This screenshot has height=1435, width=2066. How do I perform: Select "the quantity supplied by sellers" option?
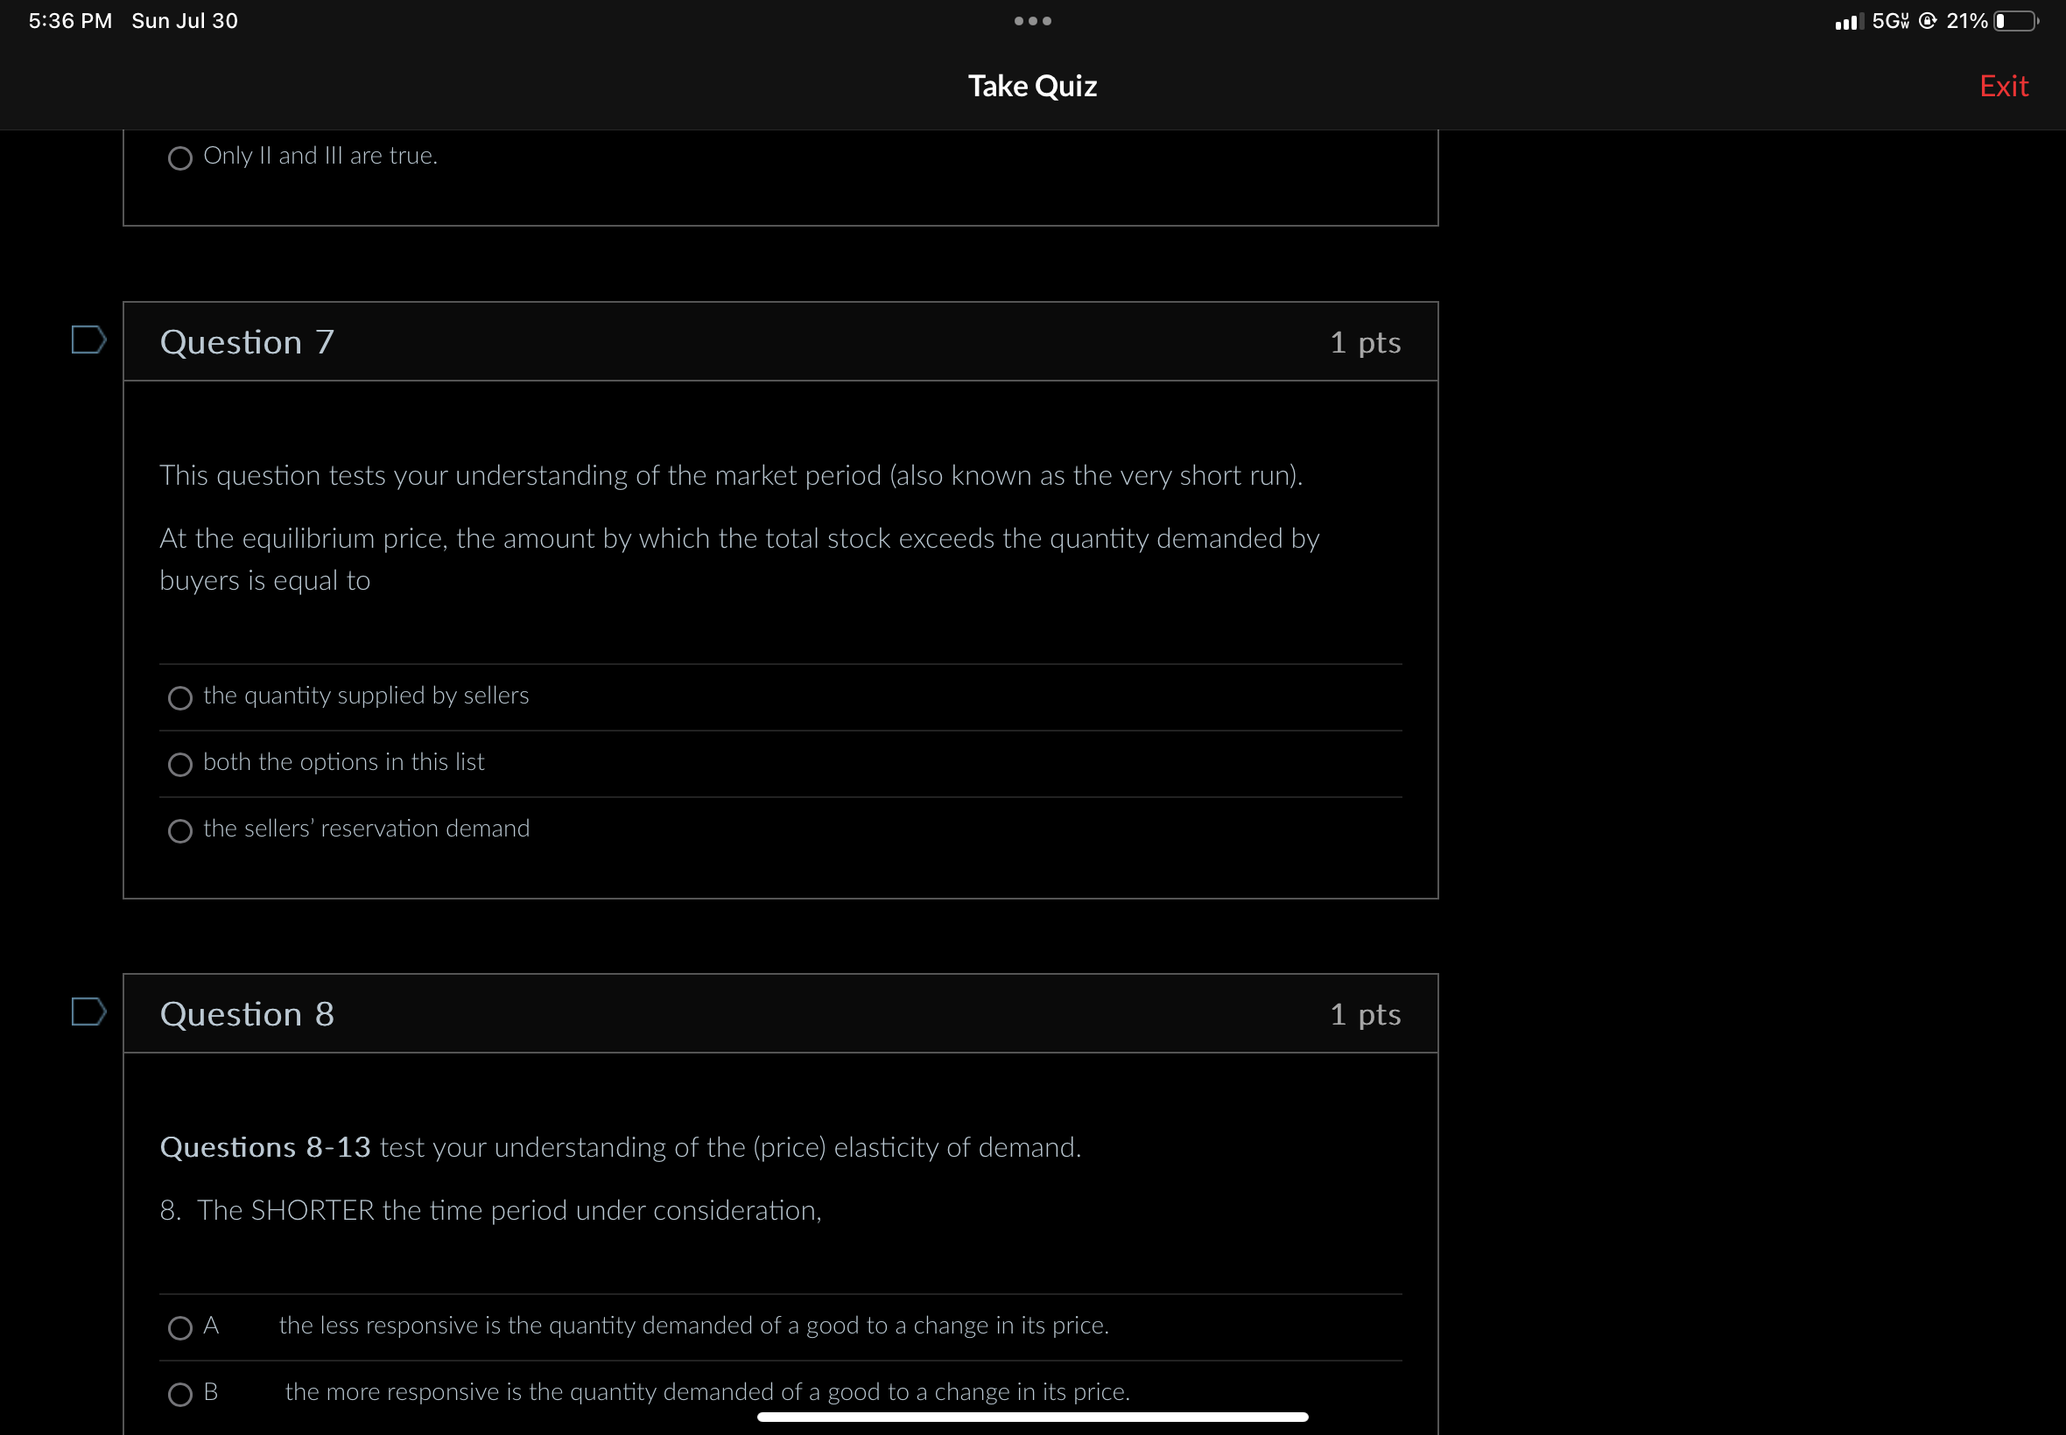point(179,697)
